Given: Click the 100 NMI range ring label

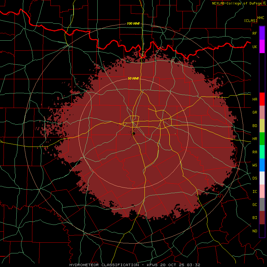Looking at the screenshot, I should pos(133,23).
